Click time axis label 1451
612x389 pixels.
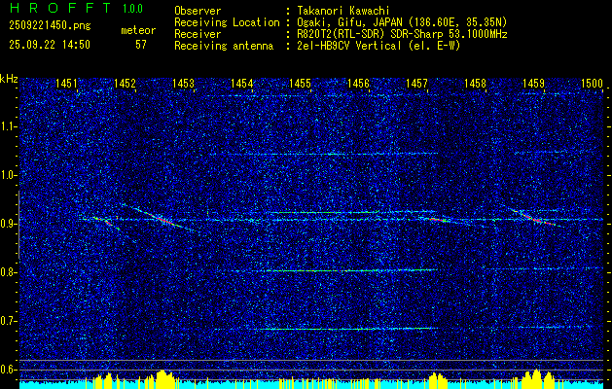pyautogui.click(x=66, y=83)
